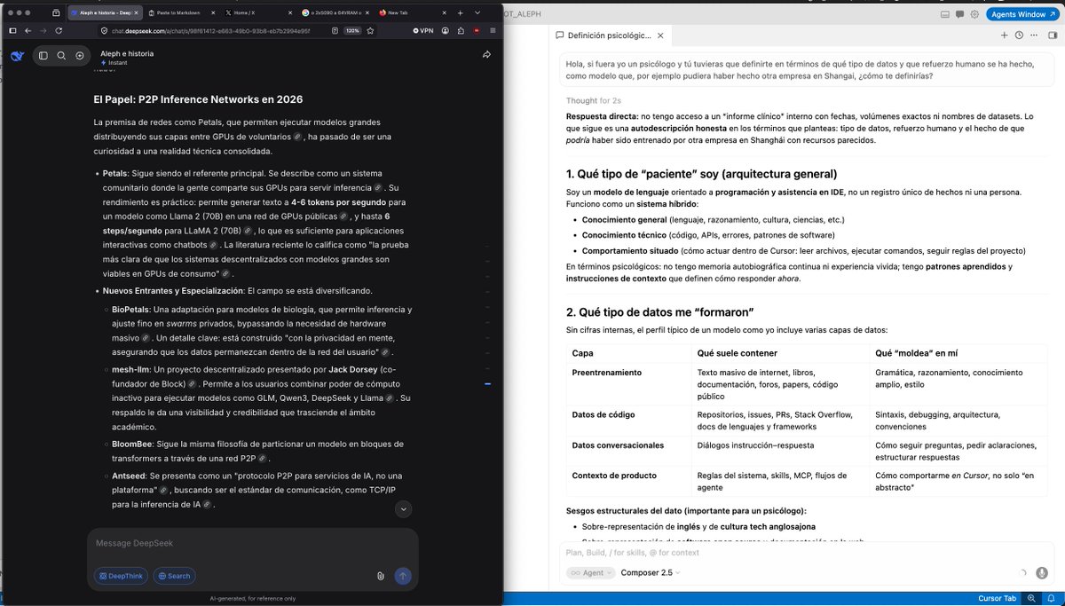Image resolution: width=1065 pixels, height=606 pixels.
Task: Click the '2. Qué tipo de datos' heading
Action: pos(660,311)
